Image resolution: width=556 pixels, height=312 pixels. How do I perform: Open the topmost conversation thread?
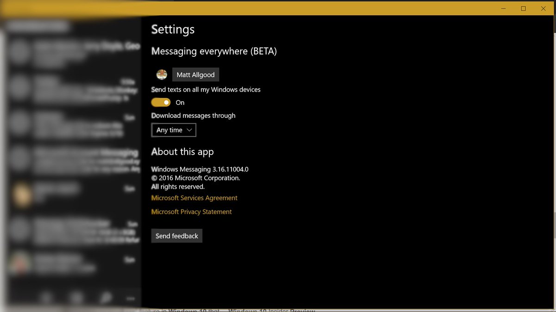tap(74, 52)
